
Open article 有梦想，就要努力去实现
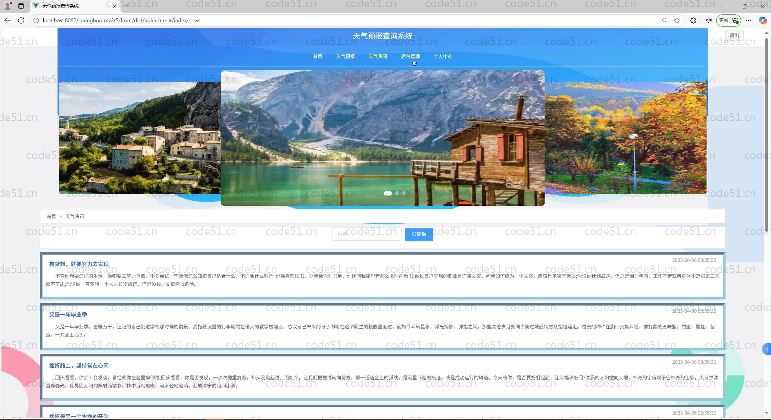[79, 264]
